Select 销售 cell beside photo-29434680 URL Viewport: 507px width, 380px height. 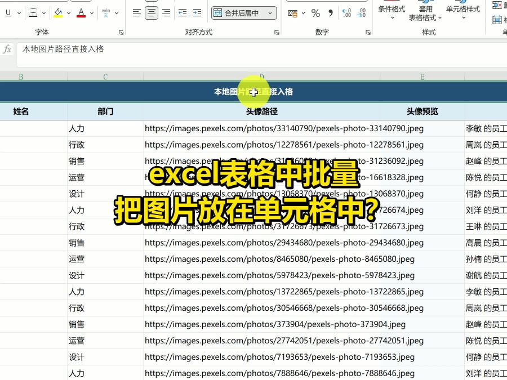[105, 243]
